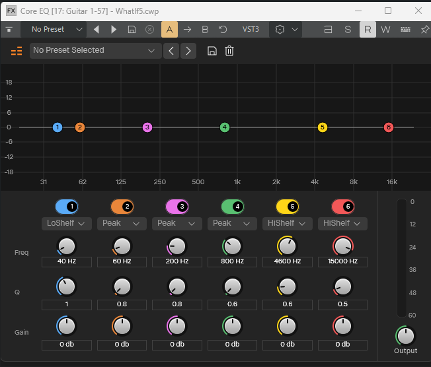Open the VST3 menu
The height and width of the screenshot is (367, 431).
tap(251, 29)
